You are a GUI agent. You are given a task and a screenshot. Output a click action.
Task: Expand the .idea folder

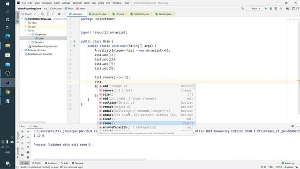pyautogui.click(x=25, y=23)
